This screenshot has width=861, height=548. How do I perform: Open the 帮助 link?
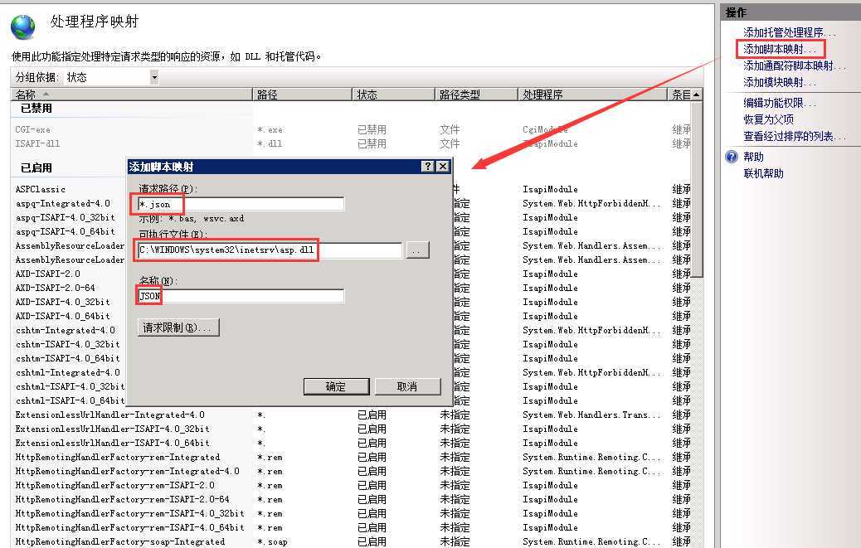pyautogui.click(x=753, y=157)
